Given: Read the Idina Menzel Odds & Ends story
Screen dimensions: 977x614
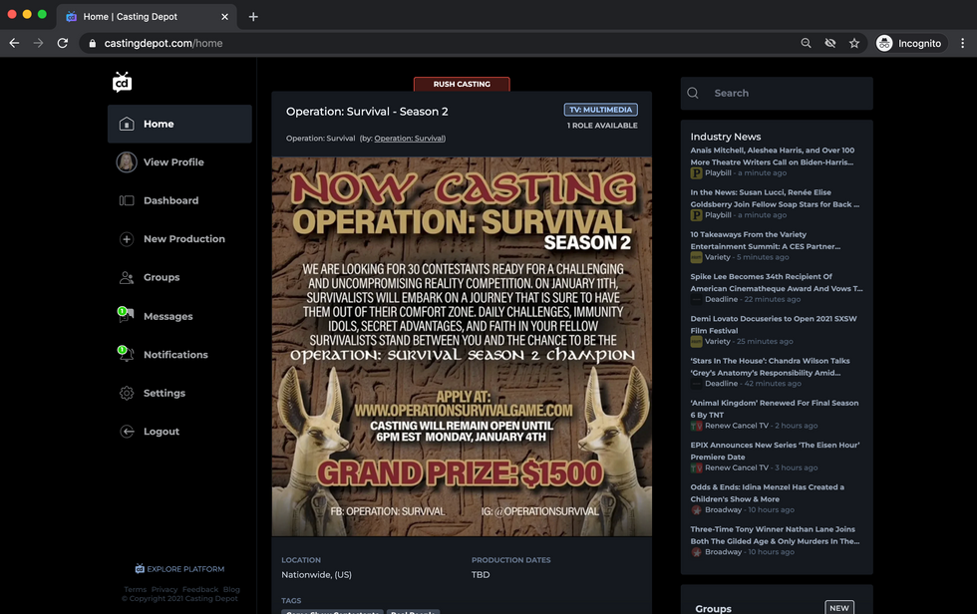Looking at the screenshot, I should [767, 493].
